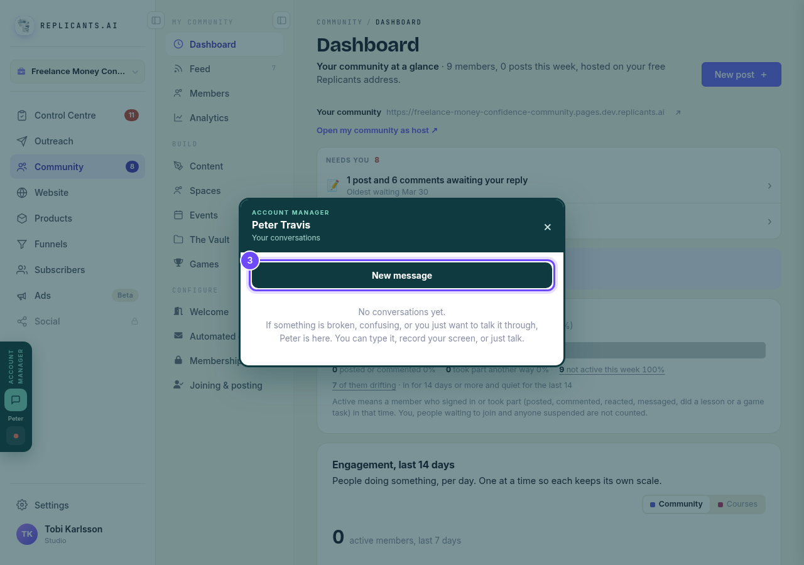Switch the engagement chart to Community
Image resolution: width=804 pixels, height=565 pixels.
click(x=676, y=504)
